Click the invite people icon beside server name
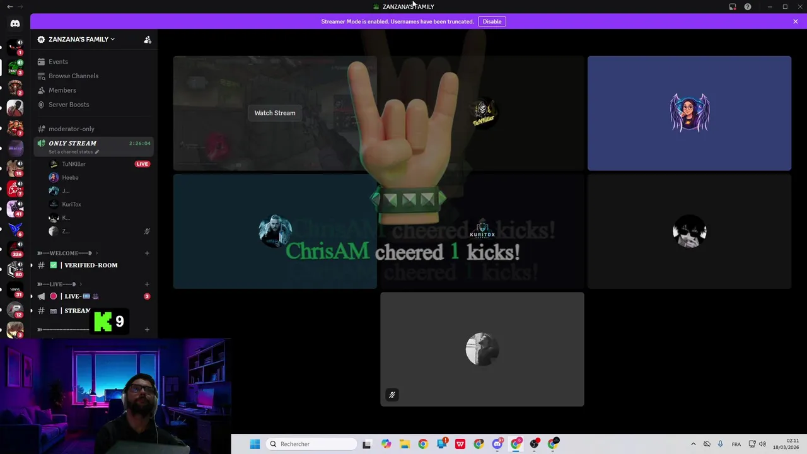Image resolution: width=807 pixels, height=454 pixels. (148, 39)
